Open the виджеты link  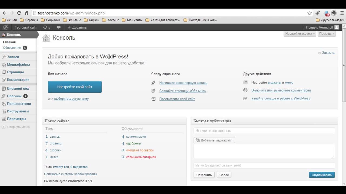pyautogui.click(x=274, y=82)
